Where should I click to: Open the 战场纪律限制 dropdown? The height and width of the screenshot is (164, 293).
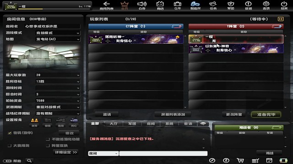pyautogui.click(x=58, y=113)
